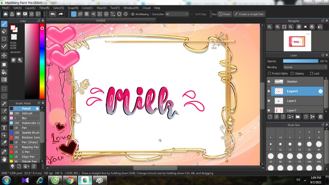Image resolution: width=329 pixels, height=185 pixels.
Task: Select the Magic Wand tool
Action: click(x=4, y=104)
